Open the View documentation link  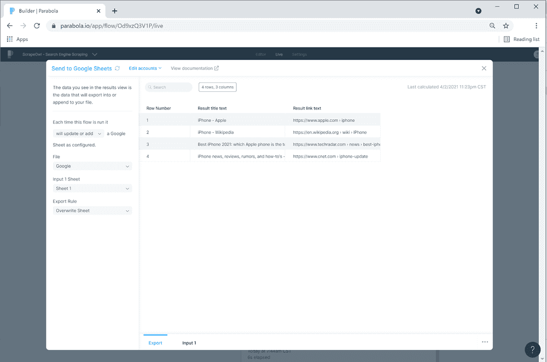195,68
